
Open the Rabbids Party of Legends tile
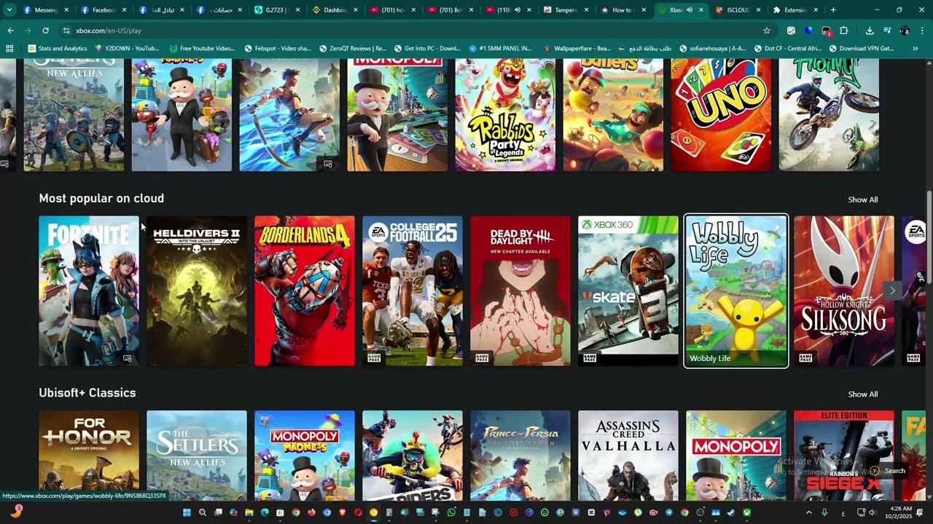[x=505, y=115]
